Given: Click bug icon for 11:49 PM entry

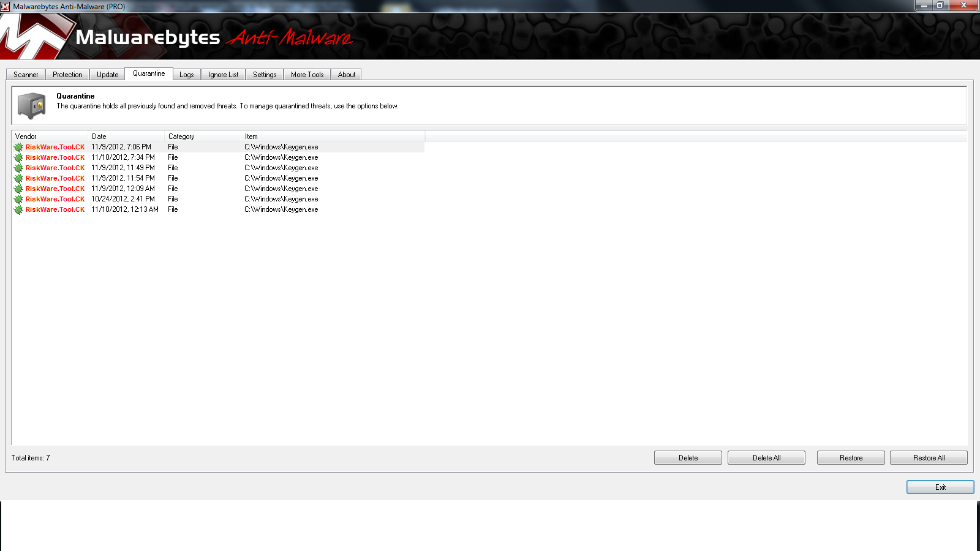Looking at the screenshot, I should coord(18,168).
